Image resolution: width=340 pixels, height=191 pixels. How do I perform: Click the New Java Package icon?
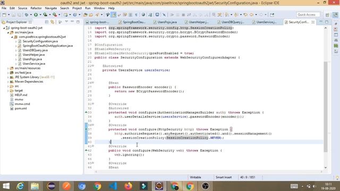point(65,15)
